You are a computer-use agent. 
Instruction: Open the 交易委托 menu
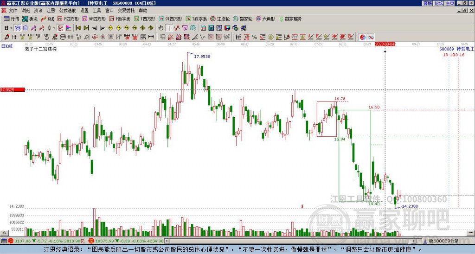coord(126,11)
